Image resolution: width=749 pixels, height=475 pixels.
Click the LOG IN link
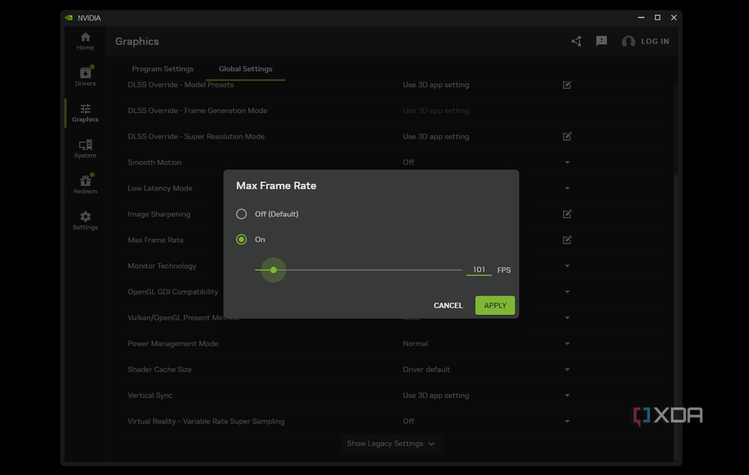(x=655, y=41)
